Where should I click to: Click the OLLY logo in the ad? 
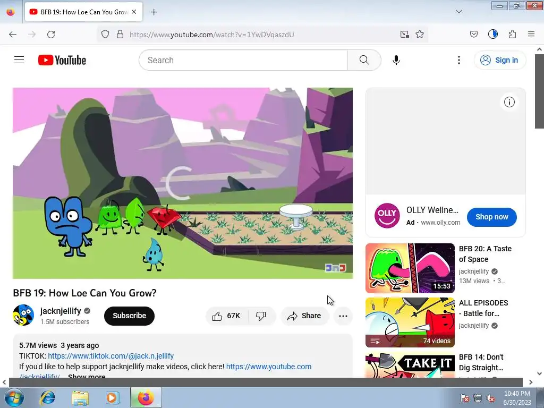tap(387, 216)
